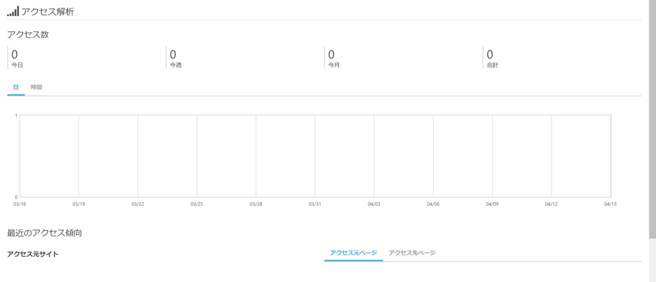Switch to the 日 tab
This screenshot has height=282, width=656.
(16, 87)
